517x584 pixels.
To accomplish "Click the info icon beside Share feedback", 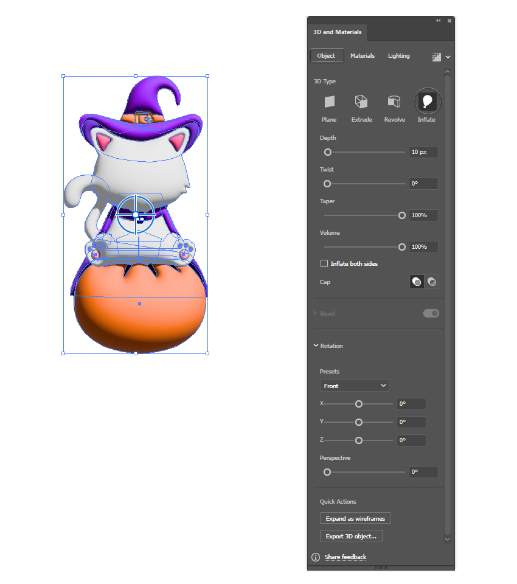I will (315, 557).
